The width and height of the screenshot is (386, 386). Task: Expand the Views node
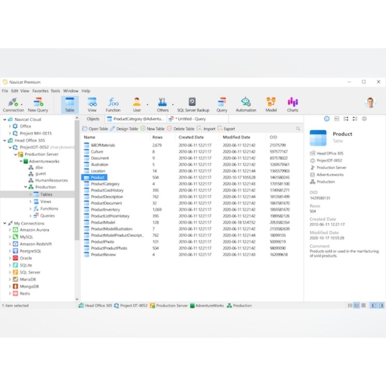30,202
